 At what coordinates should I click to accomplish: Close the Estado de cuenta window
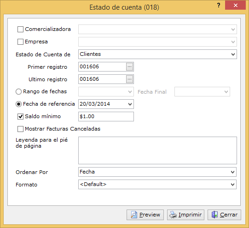pos(235,5)
